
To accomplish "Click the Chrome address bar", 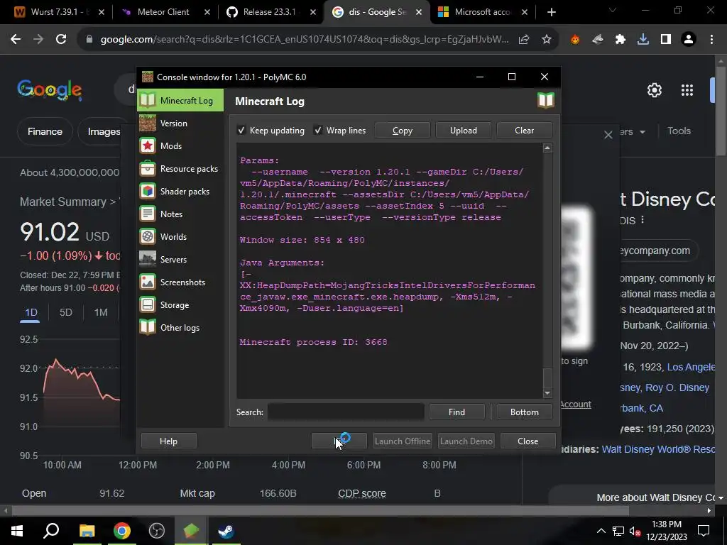I will tap(304, 40).
